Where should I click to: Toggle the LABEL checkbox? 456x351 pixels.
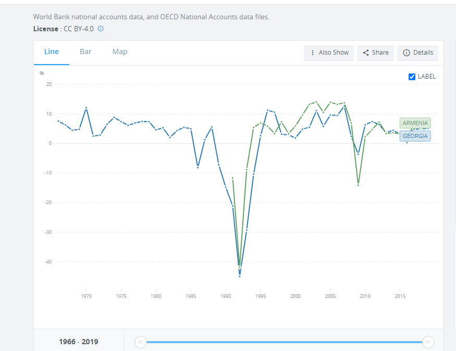(x=412, y=77)
